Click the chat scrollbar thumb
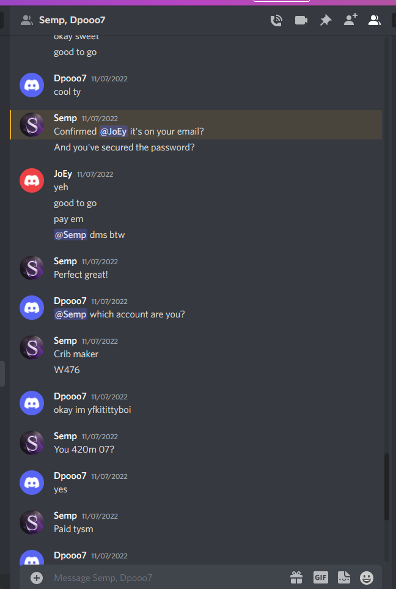Screen dimensions: 396x589 point(387,487)
